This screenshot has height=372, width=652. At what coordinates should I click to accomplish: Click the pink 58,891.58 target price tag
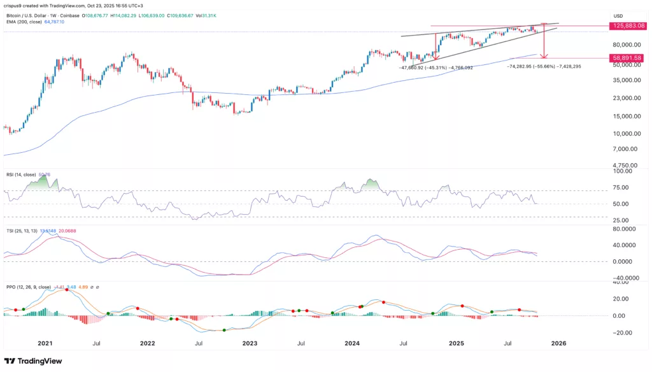pos(628,59)
